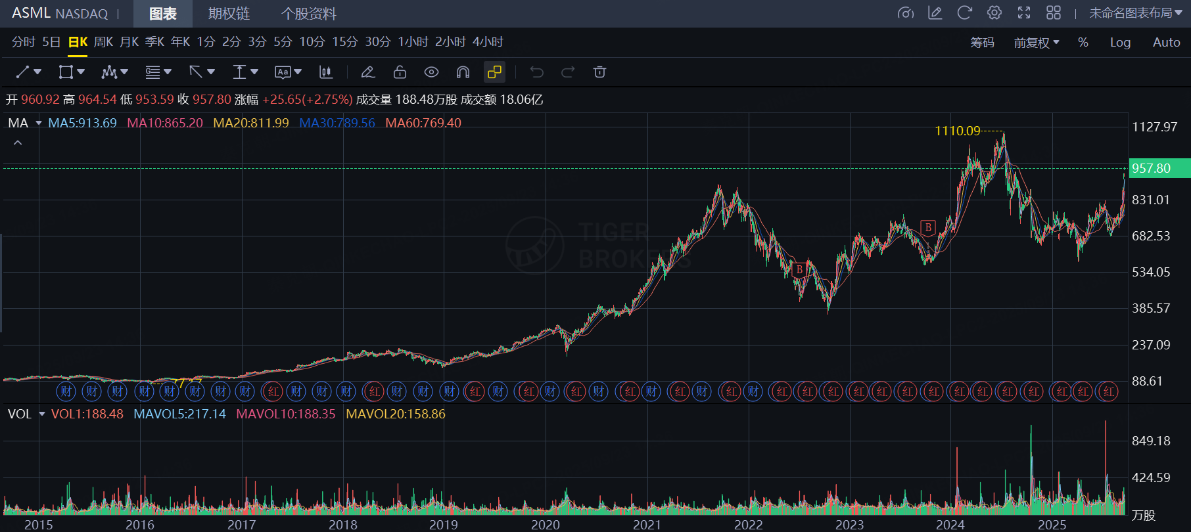Select the trend line drawing tool
1191x532 pixels.
pos(23,72)
